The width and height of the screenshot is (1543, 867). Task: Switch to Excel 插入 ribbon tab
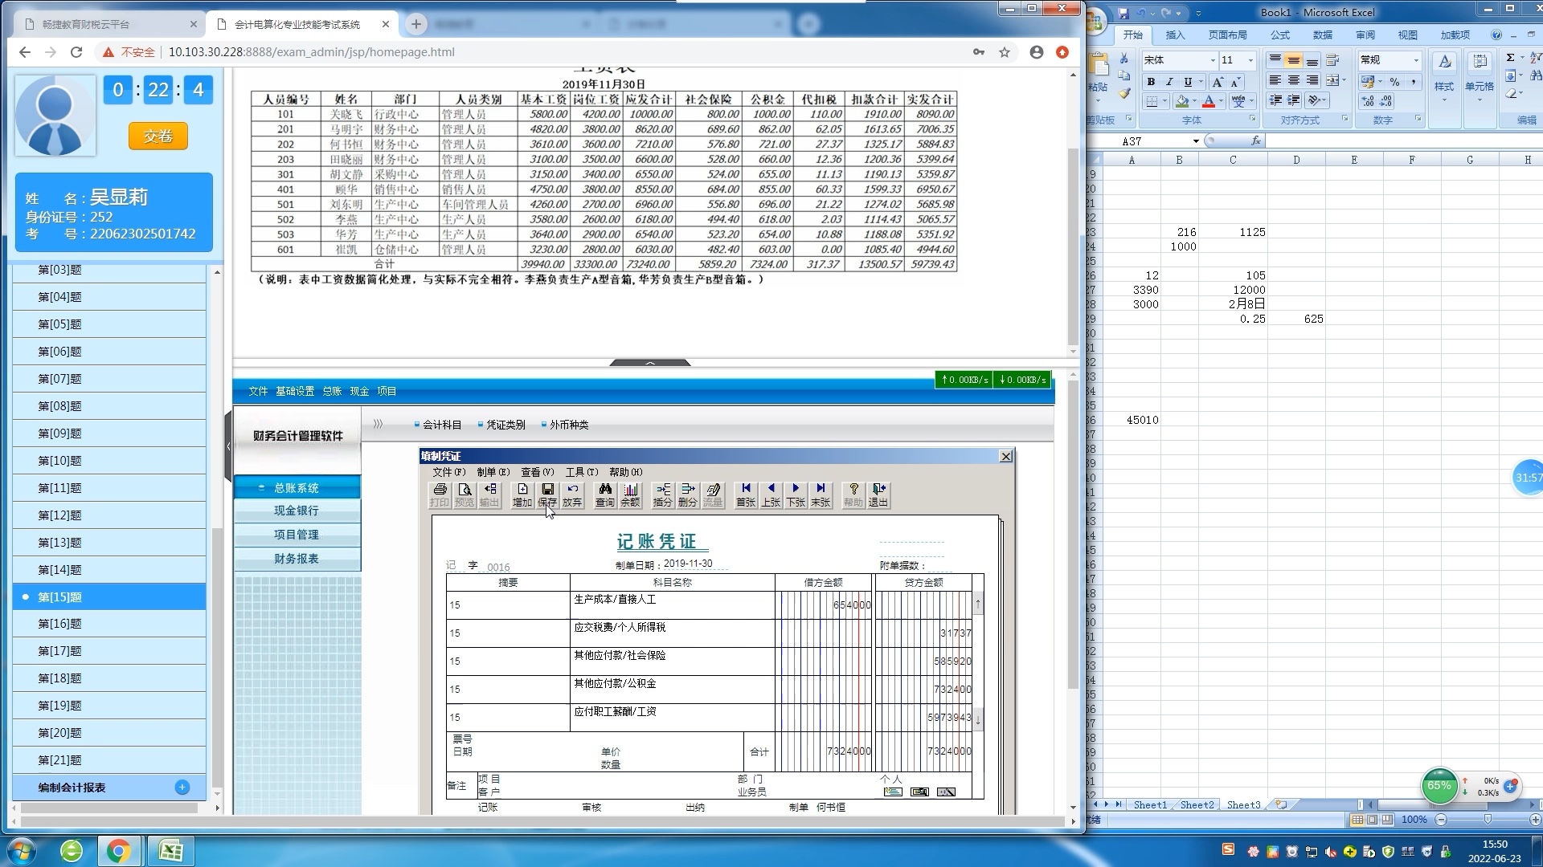pyautogui.click(x=1175, y=35)
